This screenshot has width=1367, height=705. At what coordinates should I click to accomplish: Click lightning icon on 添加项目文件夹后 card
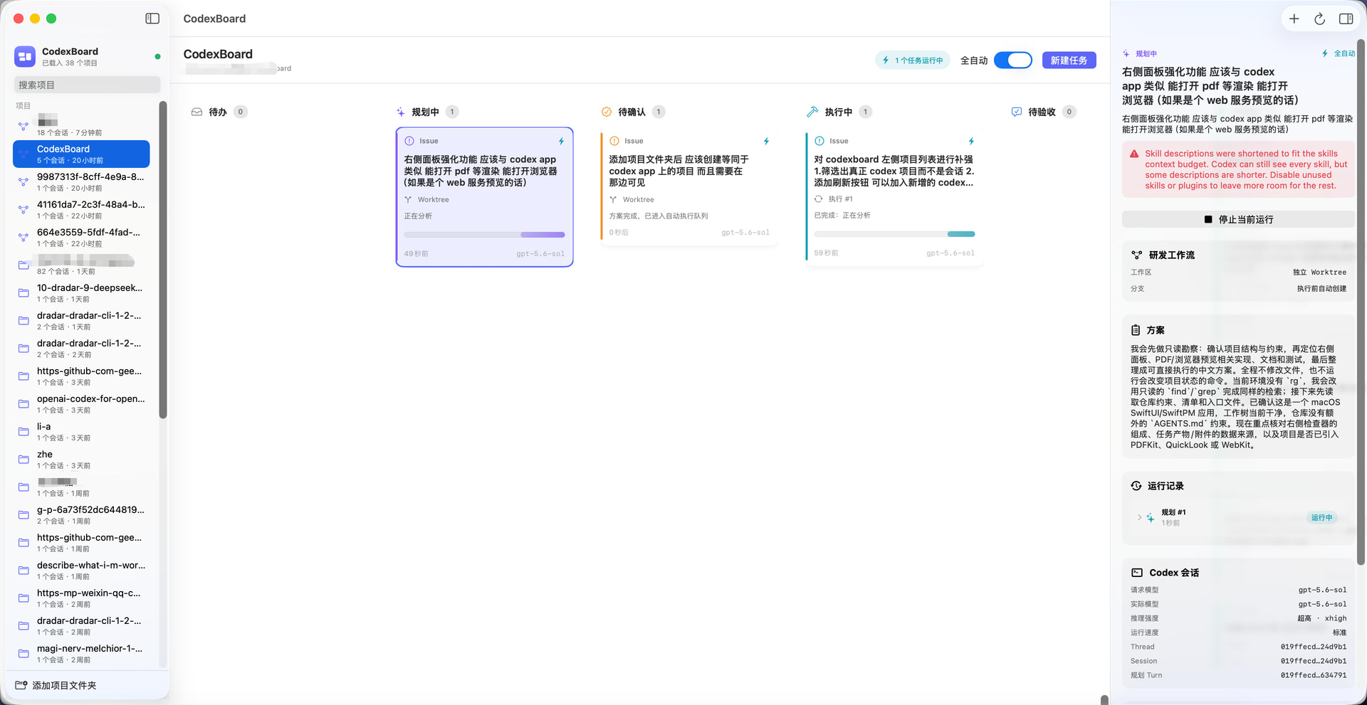[x=766, y=141]
